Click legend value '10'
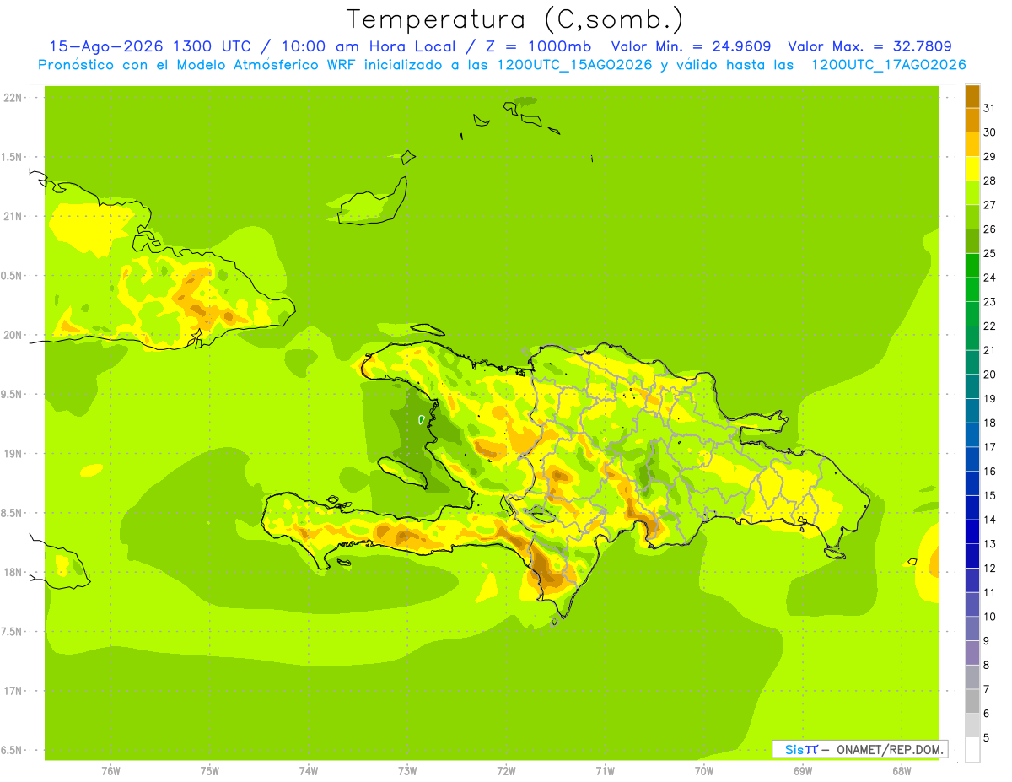Viewport: 1012px width, 782px height. [x=990, y=617]
